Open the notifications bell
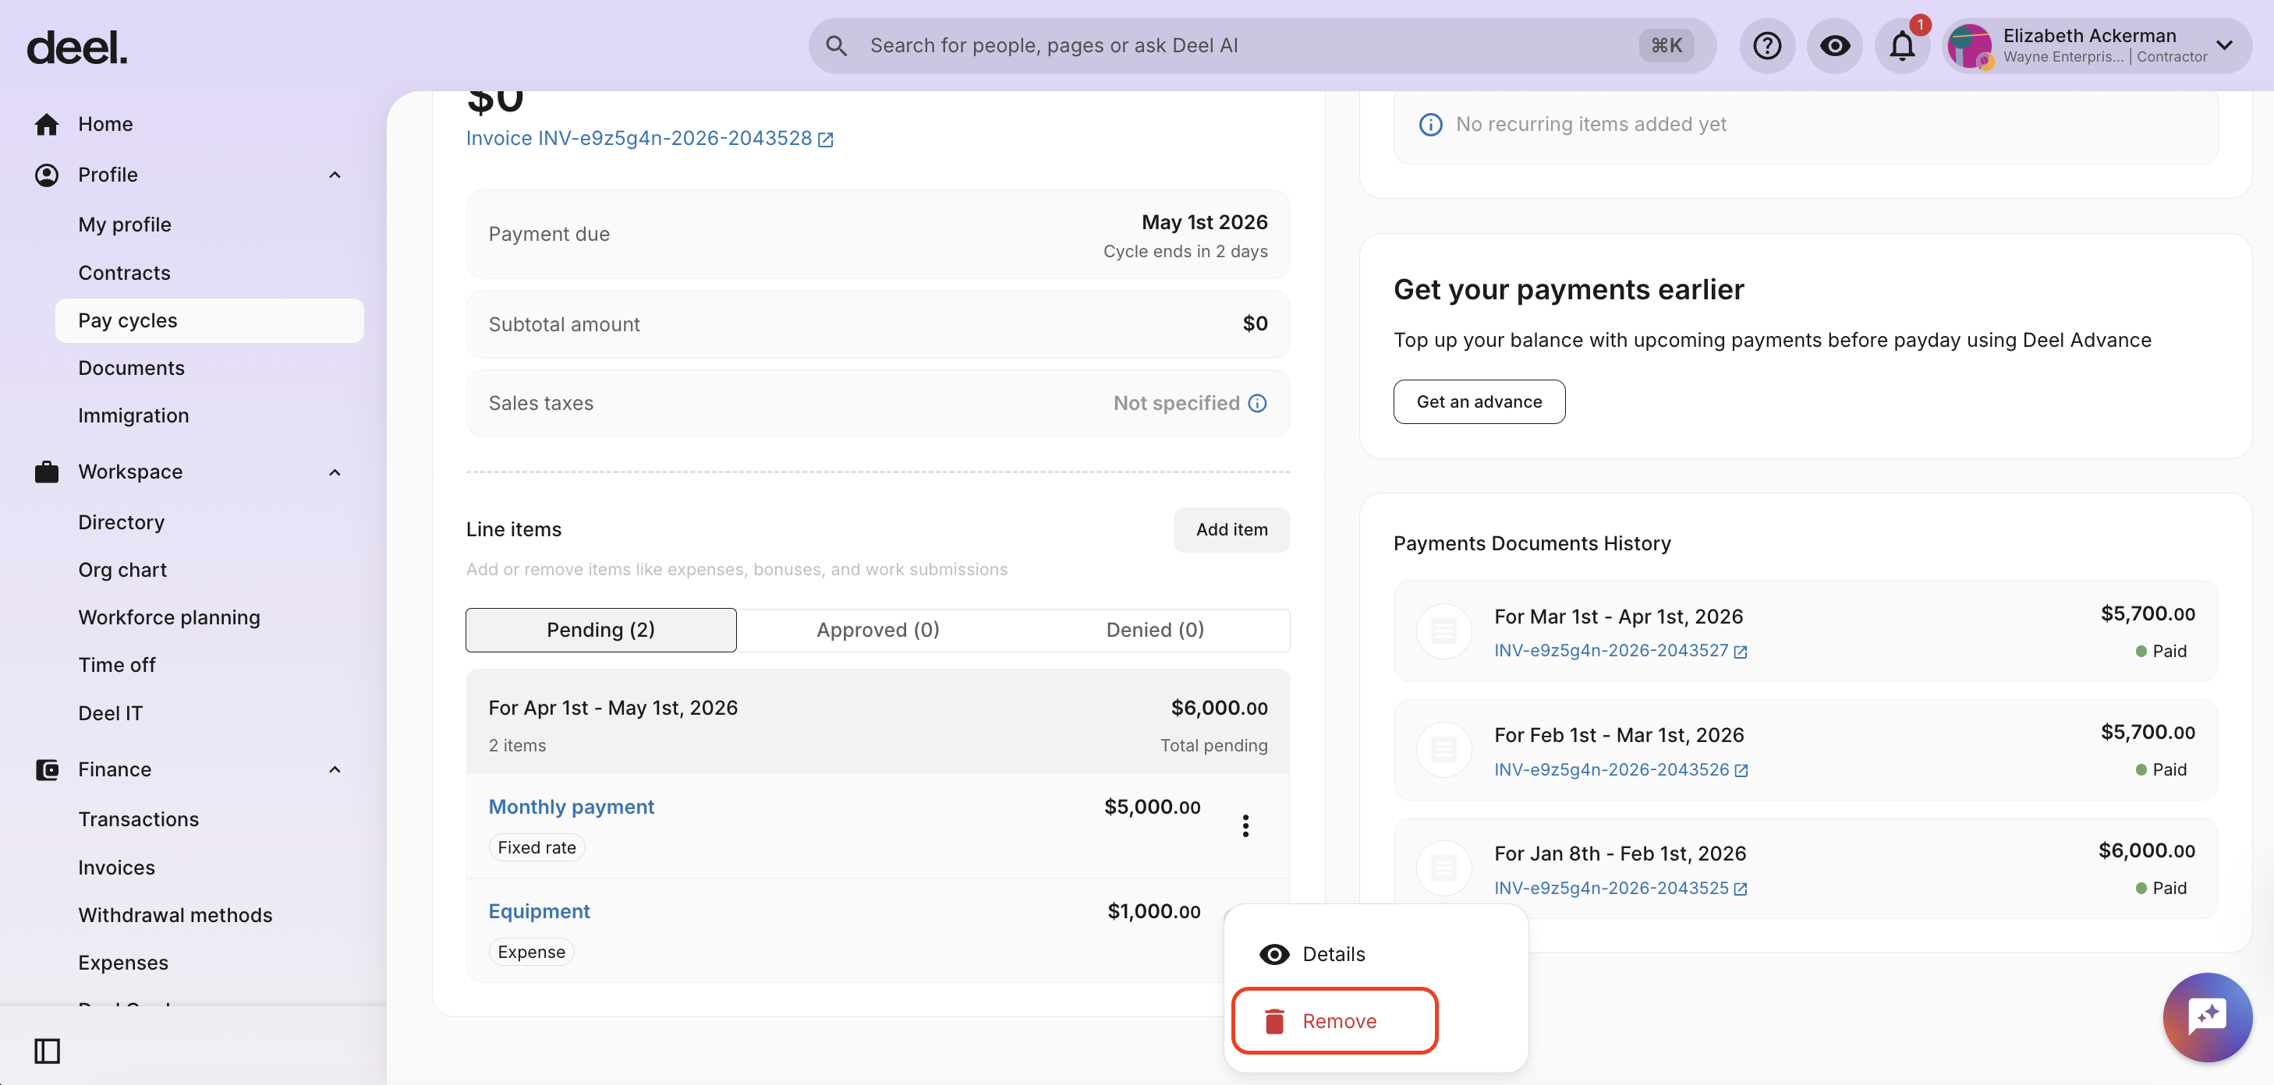The image size is (2274, 1085). coord(1901,46)
